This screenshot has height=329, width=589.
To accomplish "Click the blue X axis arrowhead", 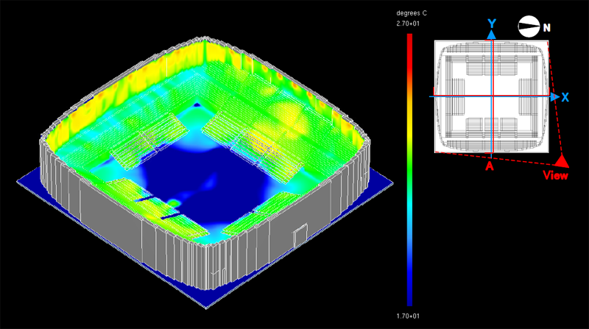I will coord(555,97).
